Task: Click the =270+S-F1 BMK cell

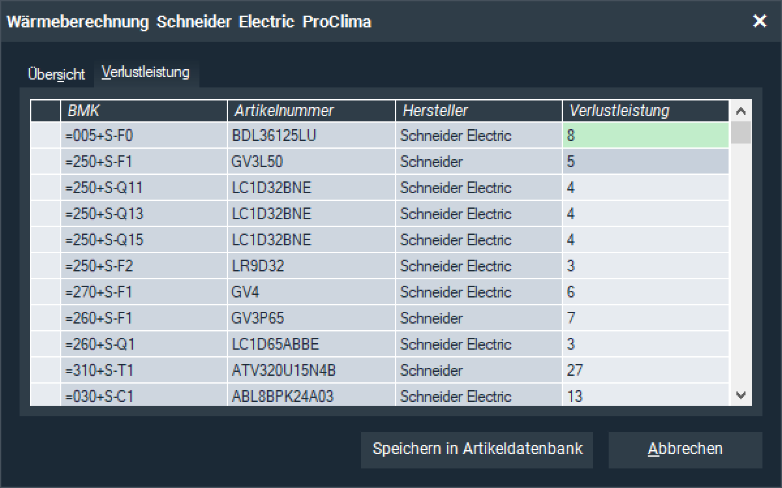Action: coord(143,292)
